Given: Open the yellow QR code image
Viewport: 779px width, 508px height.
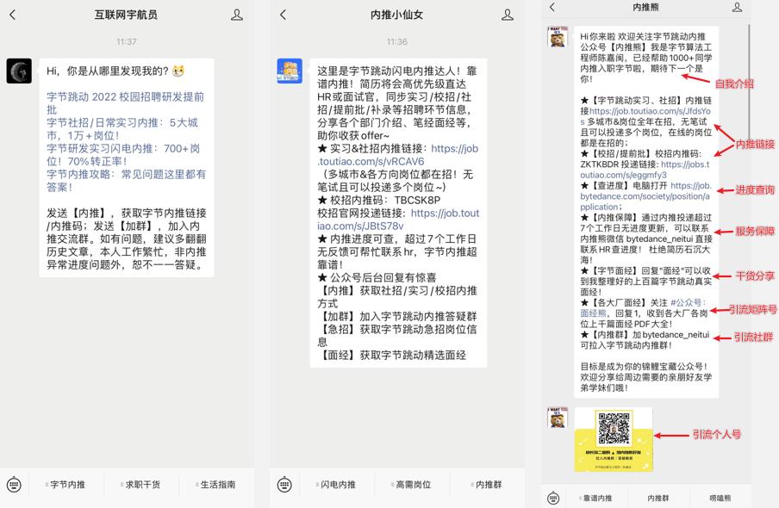Looking at the screenshot, I should (x=614, y=439).
